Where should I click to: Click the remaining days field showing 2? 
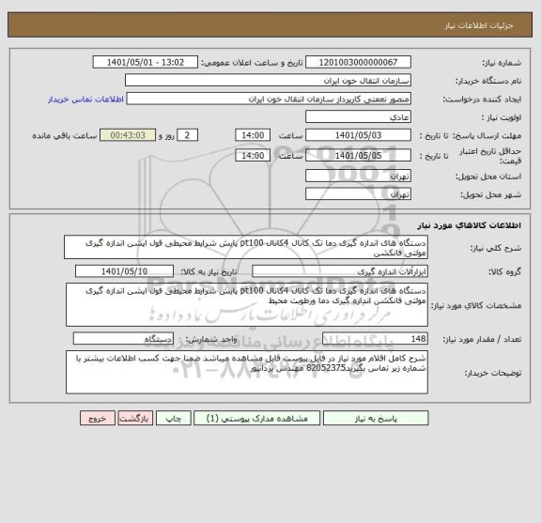tap(187, 135)
